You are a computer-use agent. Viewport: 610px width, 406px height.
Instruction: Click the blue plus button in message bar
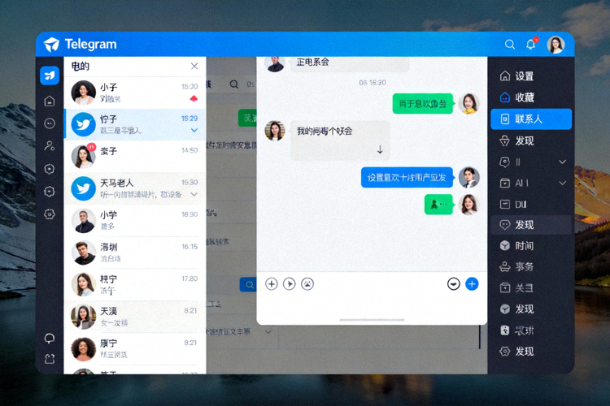coord(472,284)
